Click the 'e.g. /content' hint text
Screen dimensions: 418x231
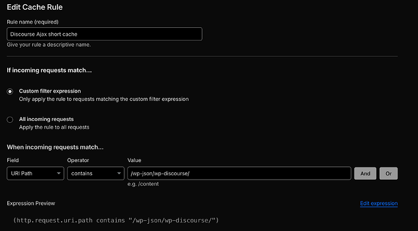point(143,184)
